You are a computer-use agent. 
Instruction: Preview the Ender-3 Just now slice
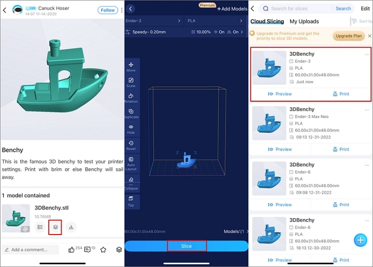280,94
